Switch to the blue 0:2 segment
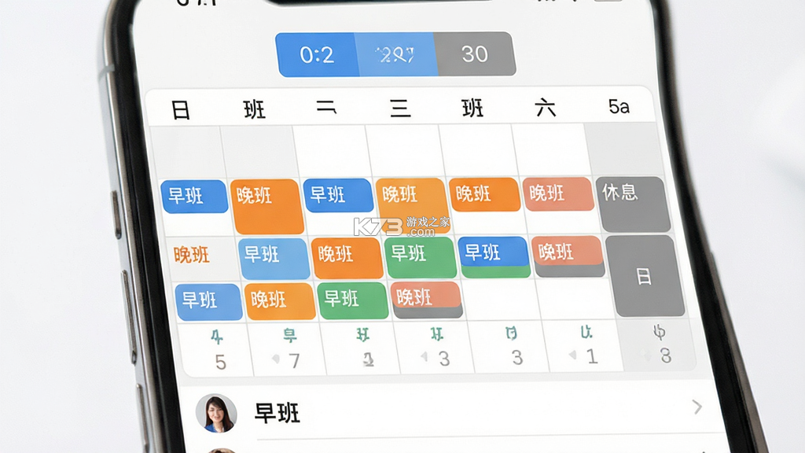The image size is (805, 453). coord(317,54)
